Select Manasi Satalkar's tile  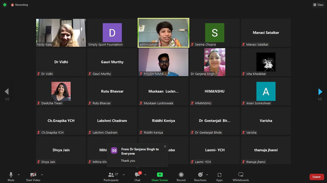(266, 33)
